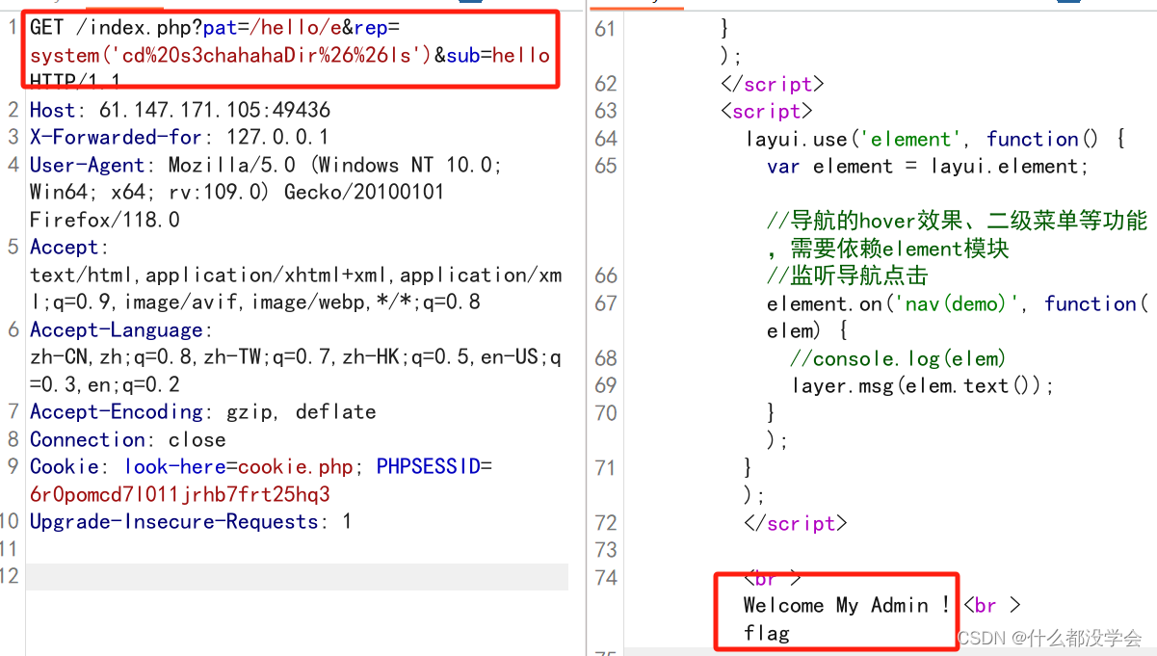Click the 需要依赖element模块 comment text
1157x656 pixels.
(900, 249)
